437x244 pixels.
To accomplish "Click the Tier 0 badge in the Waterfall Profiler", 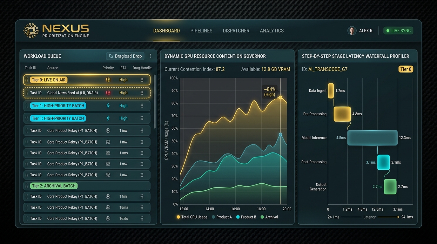I will pos(406,69).
